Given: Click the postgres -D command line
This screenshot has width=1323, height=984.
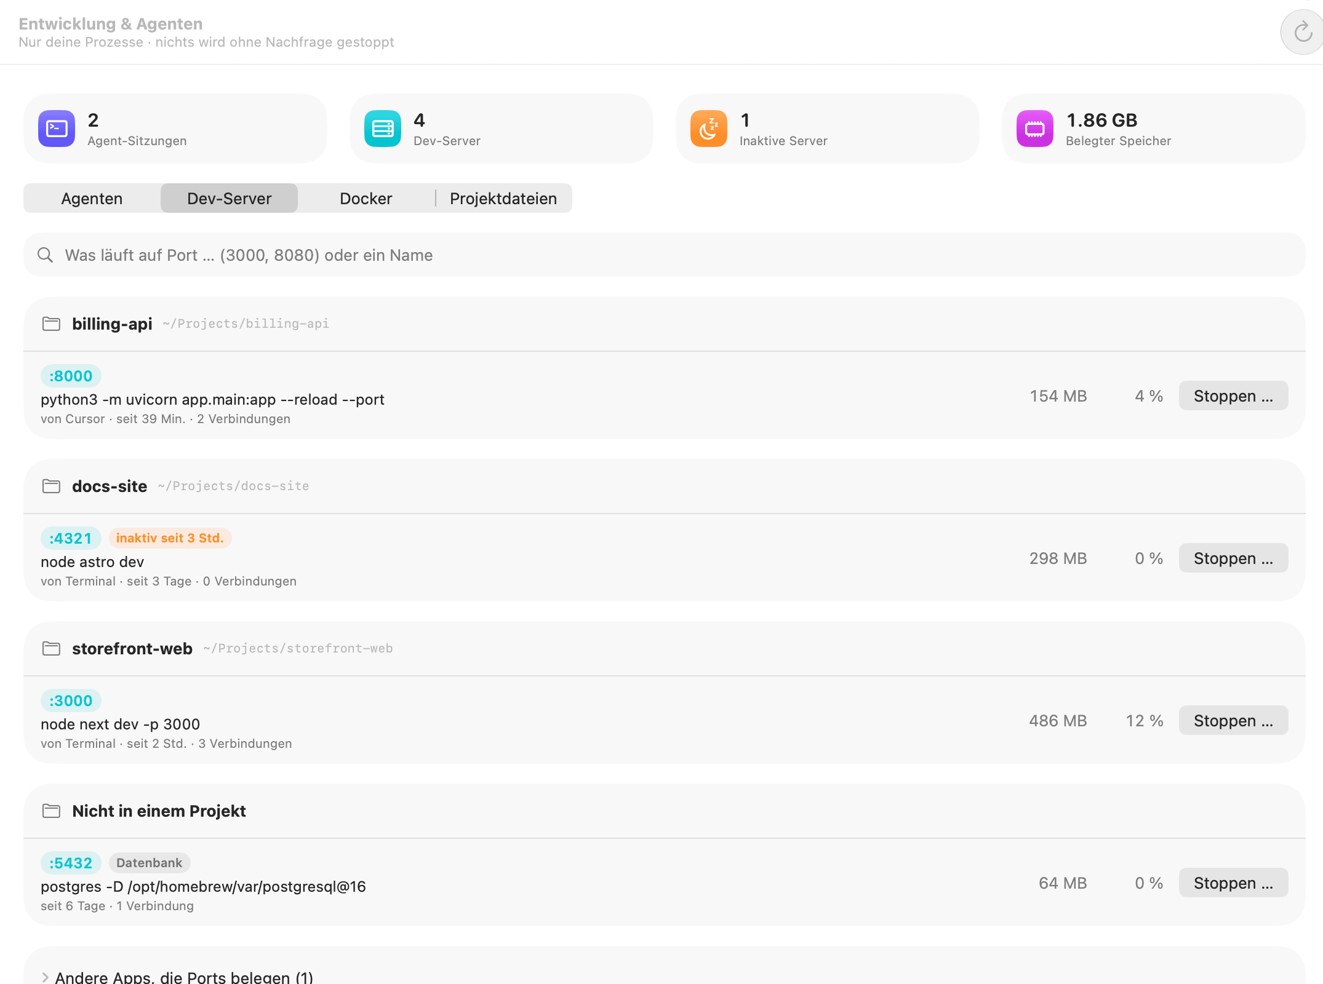Looking at the screenshot, I should (x=203, y=886).
